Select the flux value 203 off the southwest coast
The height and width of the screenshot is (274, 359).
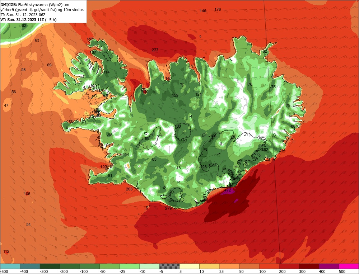point(129,189)
